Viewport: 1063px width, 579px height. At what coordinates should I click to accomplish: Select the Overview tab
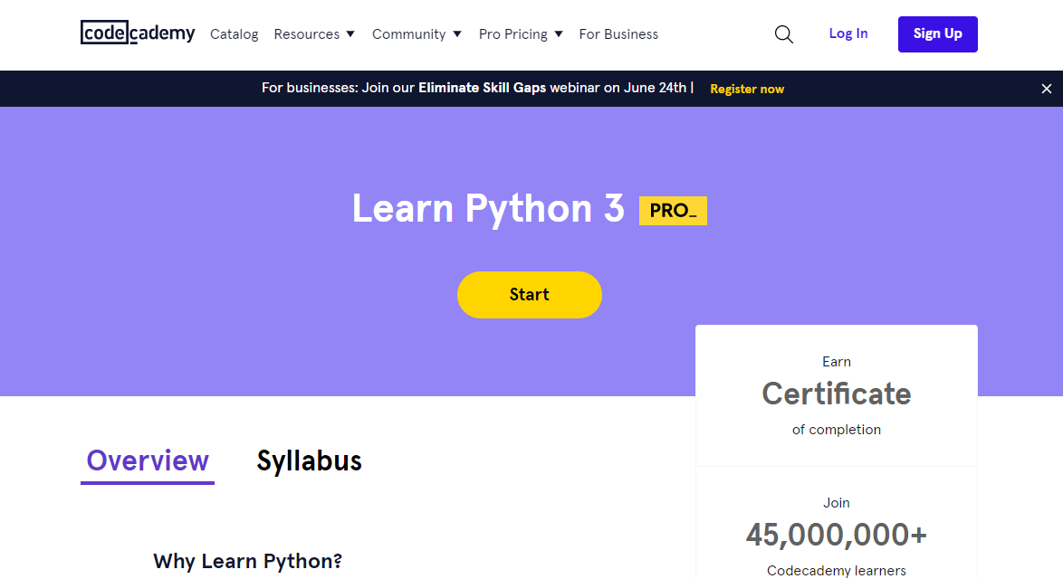148,461
